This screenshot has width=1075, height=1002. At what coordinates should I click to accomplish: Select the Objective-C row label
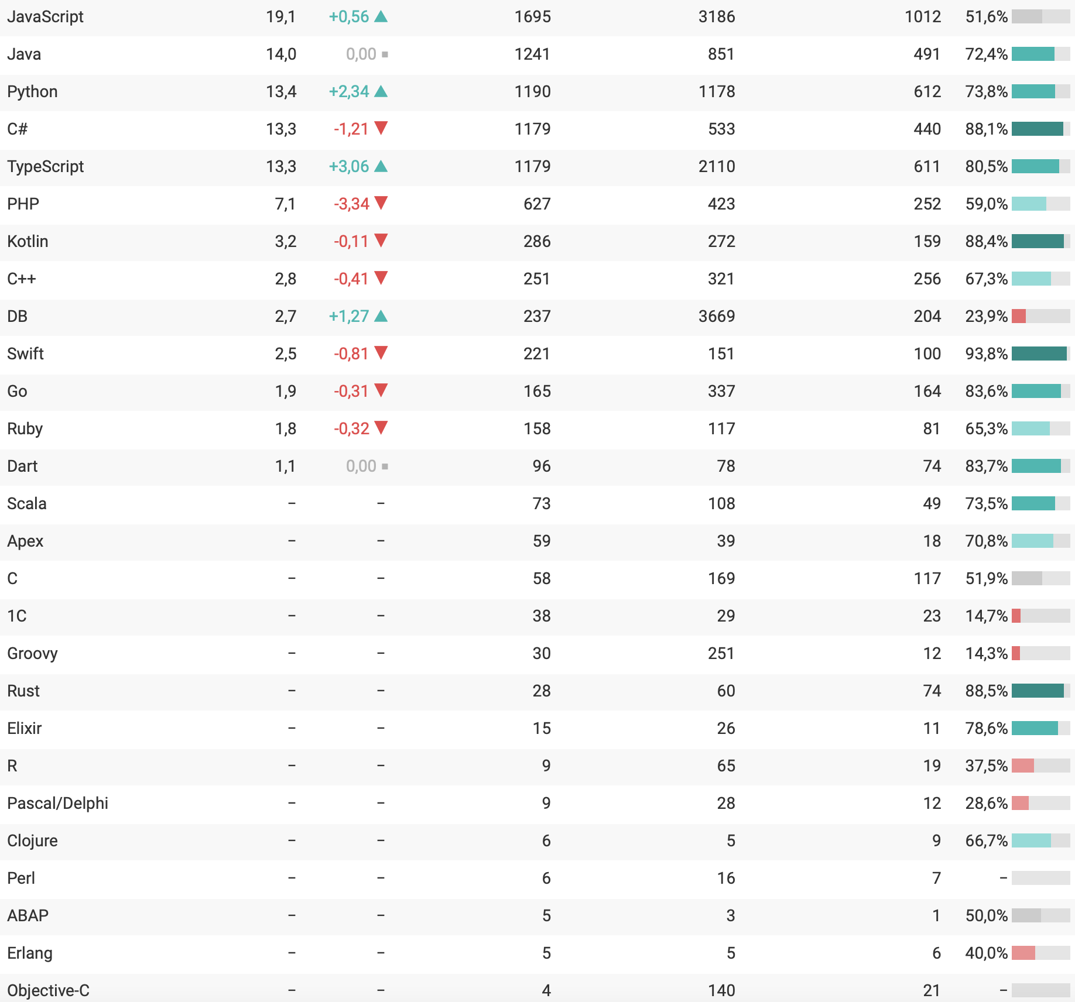pyautogui.click(x=48, y=990)
